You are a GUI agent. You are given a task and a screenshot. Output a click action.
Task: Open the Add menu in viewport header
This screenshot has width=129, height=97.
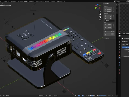[3, 96]
